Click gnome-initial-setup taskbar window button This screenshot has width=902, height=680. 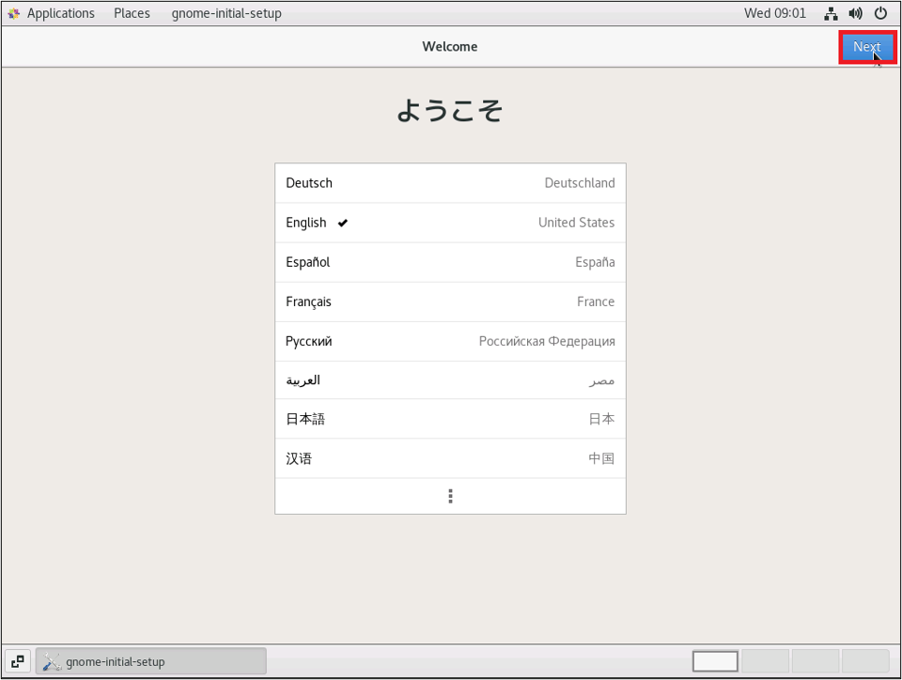[x=151, y=661]
